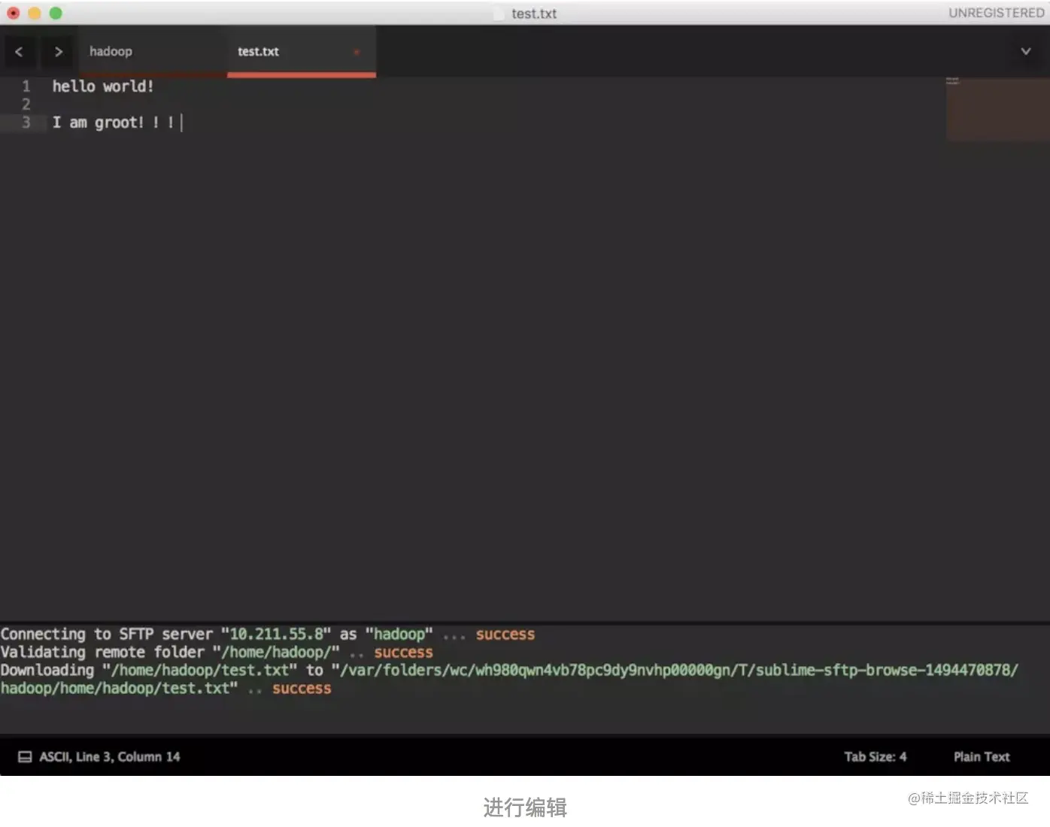Toggle the side panel switcher icon in status bar

tap(25, 757)
